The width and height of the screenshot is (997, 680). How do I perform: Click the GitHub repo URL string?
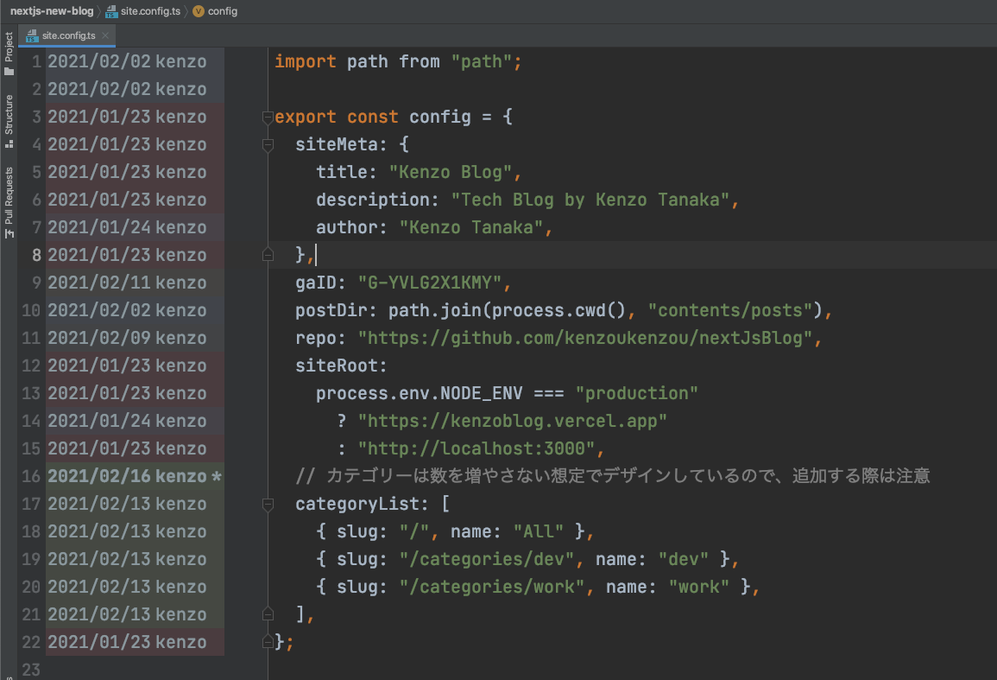tap(585, 338)
